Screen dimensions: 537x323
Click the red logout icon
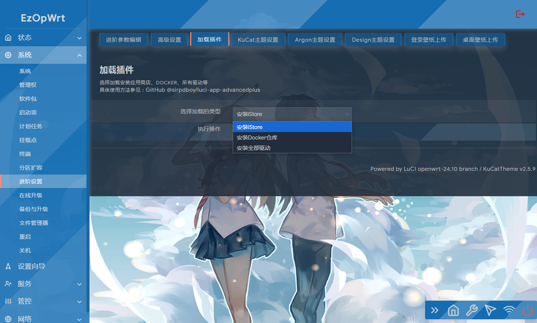pos(520,14)
